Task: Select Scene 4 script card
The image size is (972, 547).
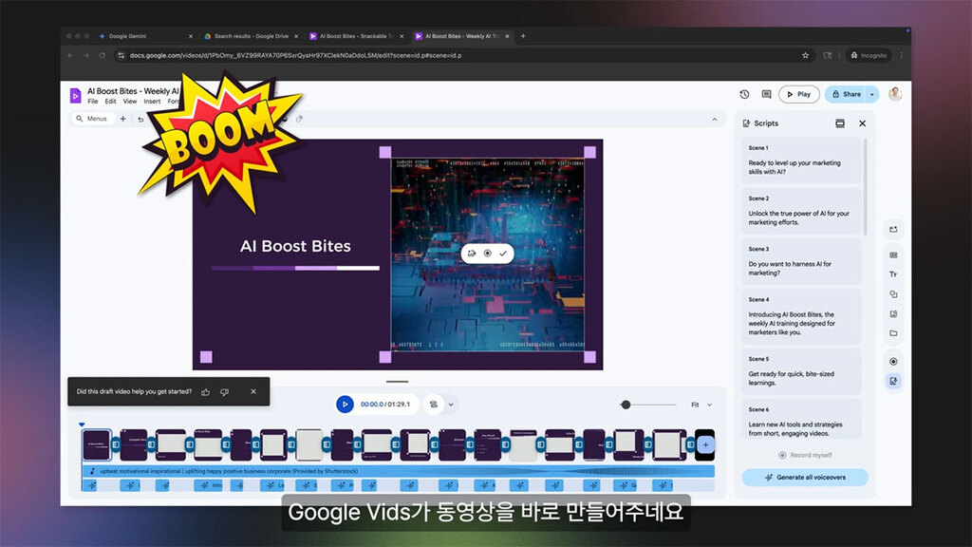Action: (801, 316)
